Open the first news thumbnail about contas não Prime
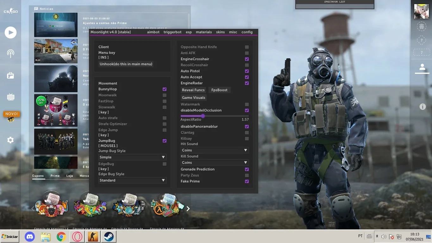 coord(56,25)
